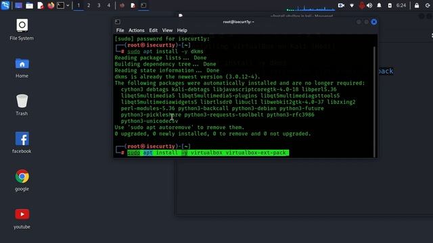Viewport: 433px width, 243px height.
Task: Launch Firefox from the panel
Action: pos(51,5)
